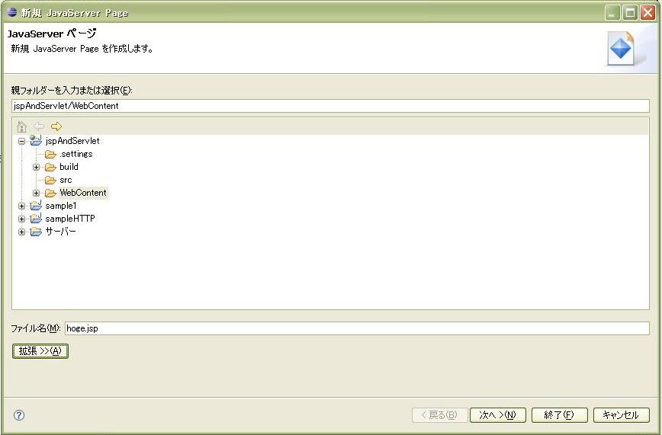The height and width of the screenshot is (435, 662).
Task: Expand the サーバー folder node
Action: pos(21,232)
